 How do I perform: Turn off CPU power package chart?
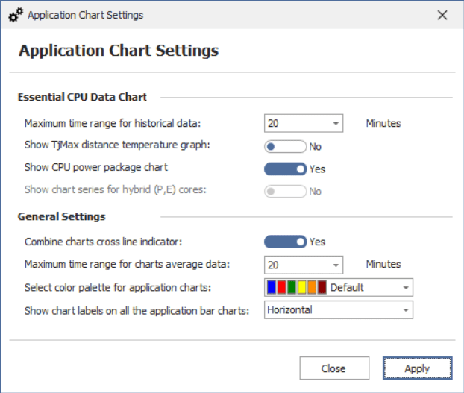[285, 169]
